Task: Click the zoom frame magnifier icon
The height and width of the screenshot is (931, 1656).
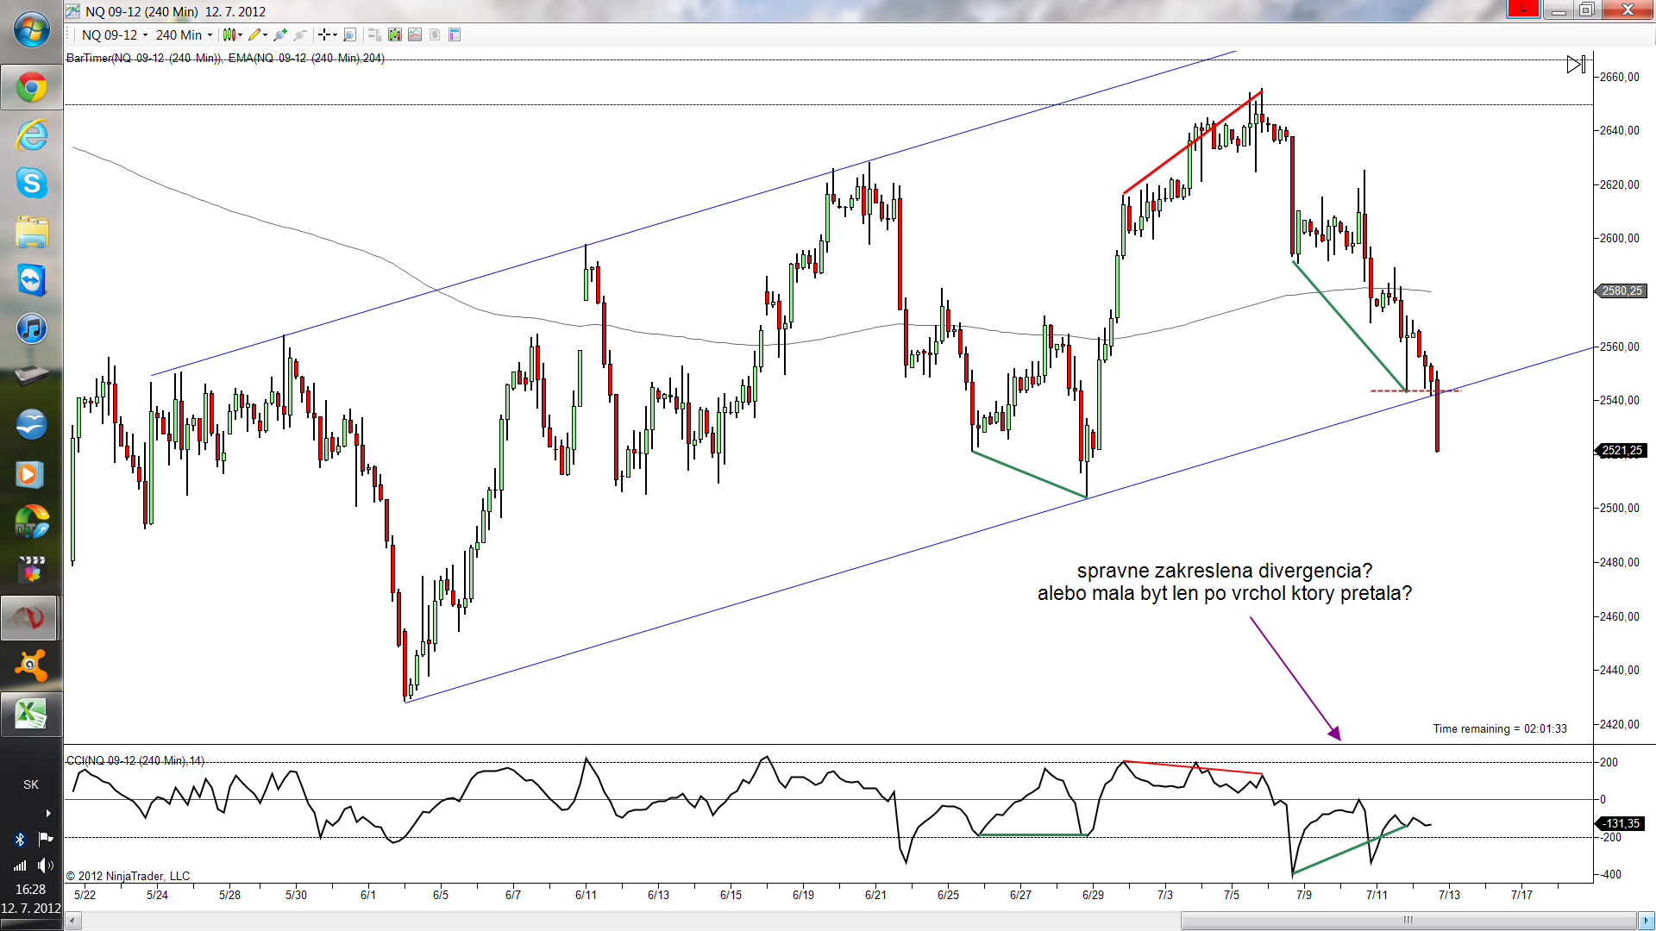Action: coord(349,34)
